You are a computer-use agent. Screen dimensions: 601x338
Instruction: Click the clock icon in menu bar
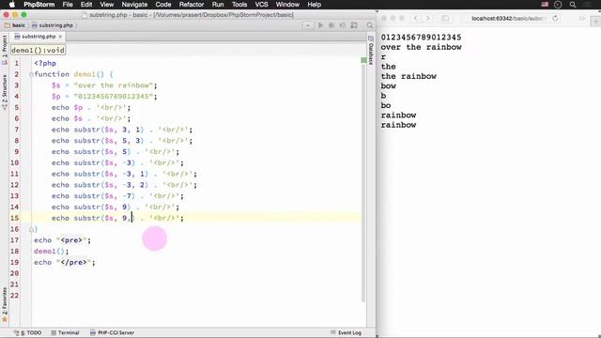pos(558,5)
